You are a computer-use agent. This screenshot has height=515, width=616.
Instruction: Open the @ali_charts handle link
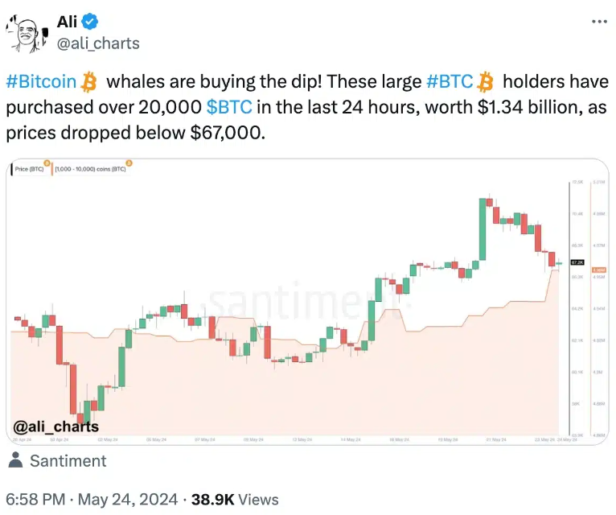click(x=98, y=43)
